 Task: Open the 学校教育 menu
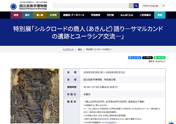click(96, 15)
